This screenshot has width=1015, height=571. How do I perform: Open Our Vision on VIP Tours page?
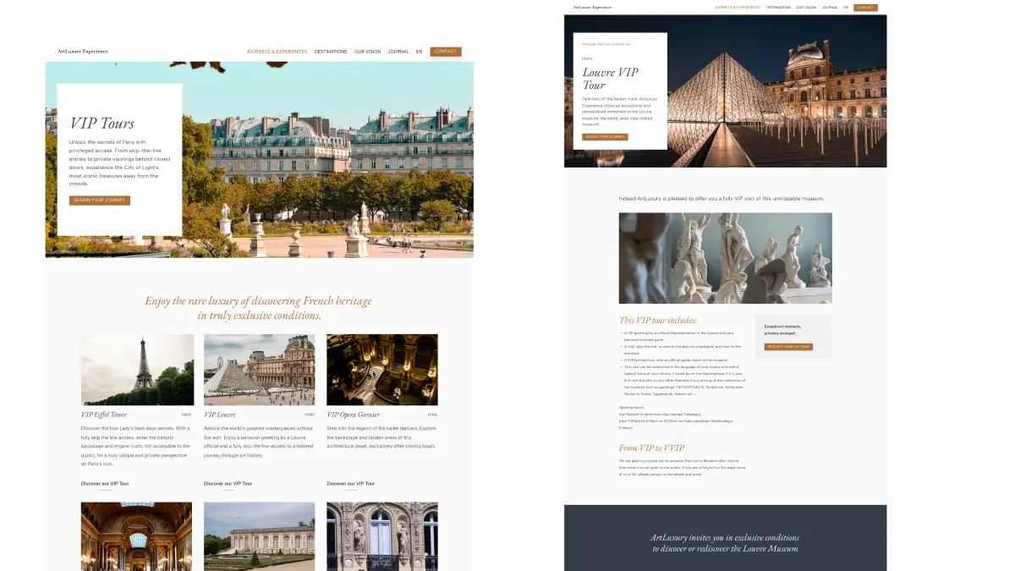367,52
